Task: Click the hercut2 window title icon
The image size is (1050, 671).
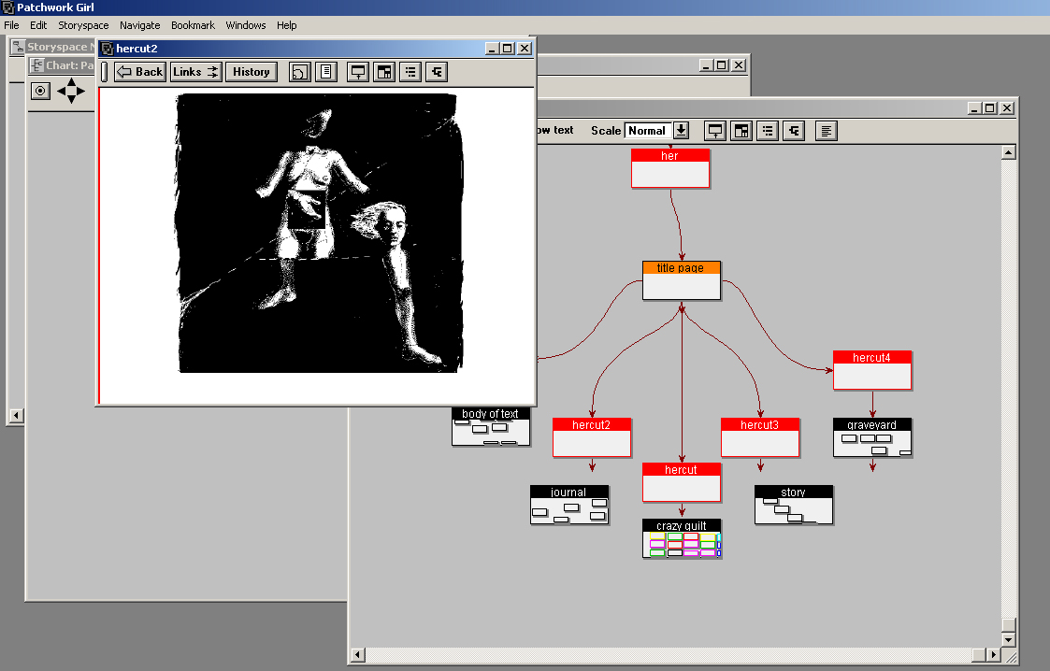Action: tap(108, 49)
